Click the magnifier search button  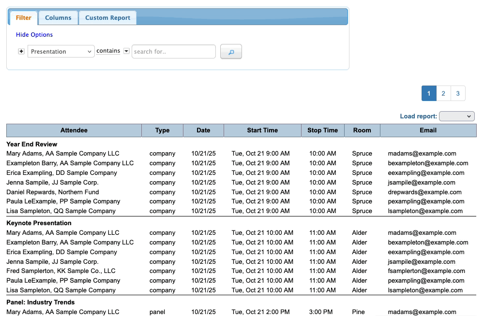[231, 52]
